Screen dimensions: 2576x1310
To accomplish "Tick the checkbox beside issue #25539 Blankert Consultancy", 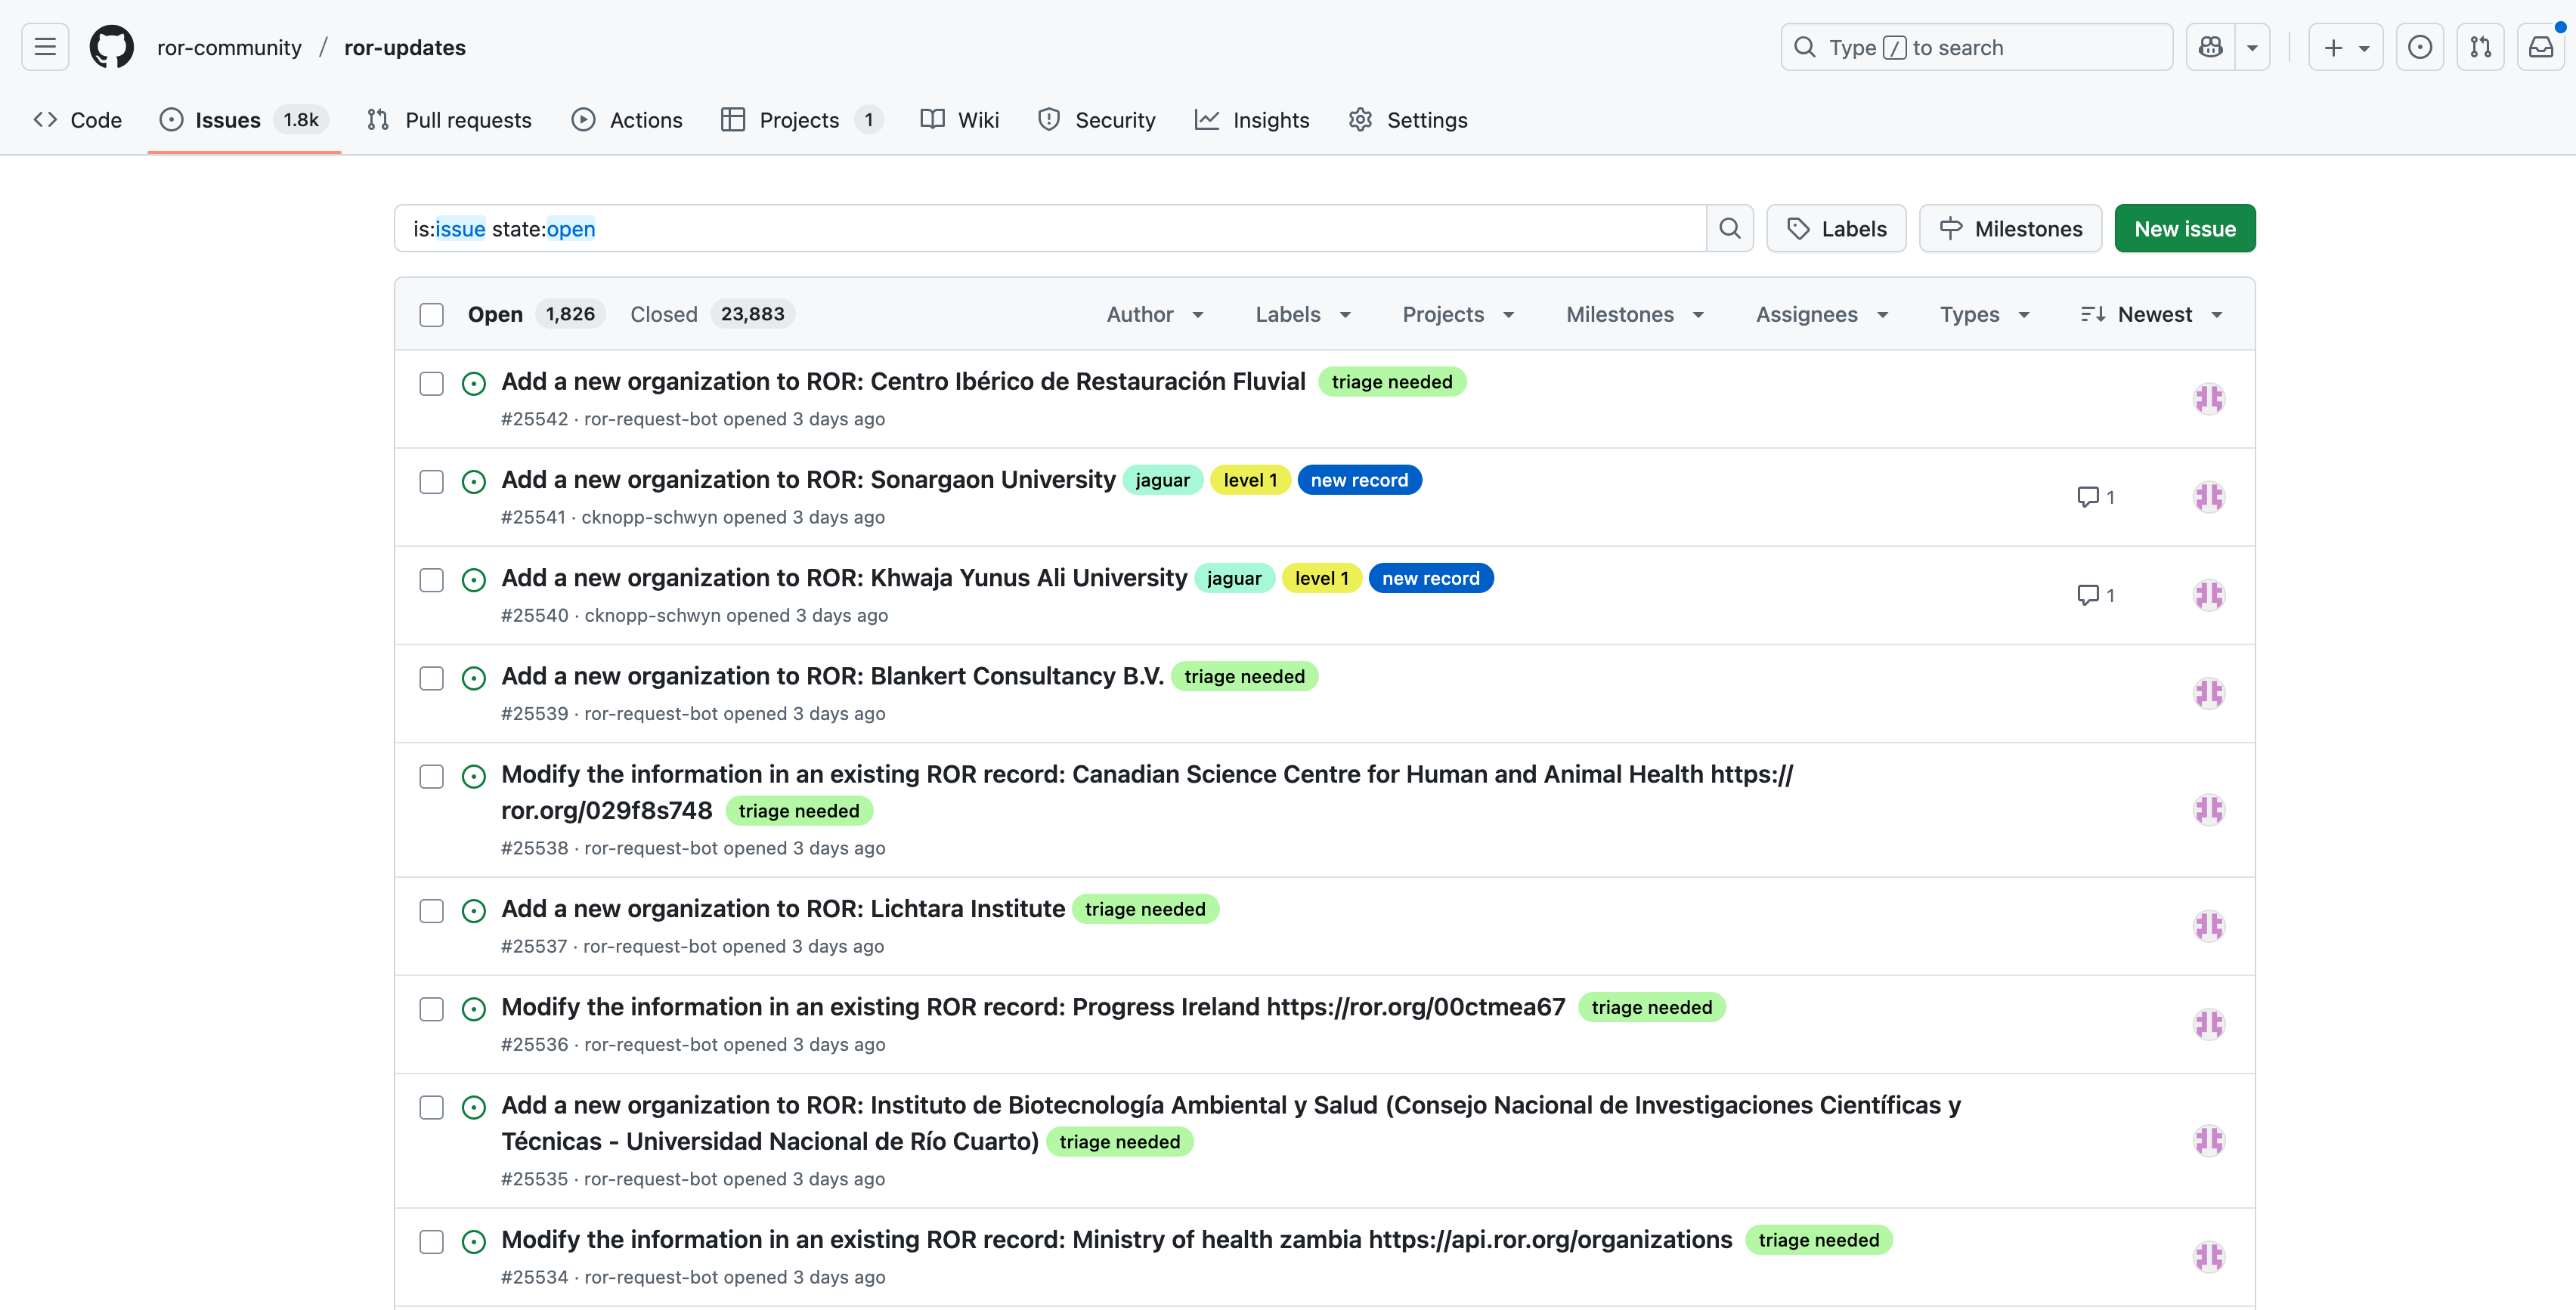I will click(431, 678).
